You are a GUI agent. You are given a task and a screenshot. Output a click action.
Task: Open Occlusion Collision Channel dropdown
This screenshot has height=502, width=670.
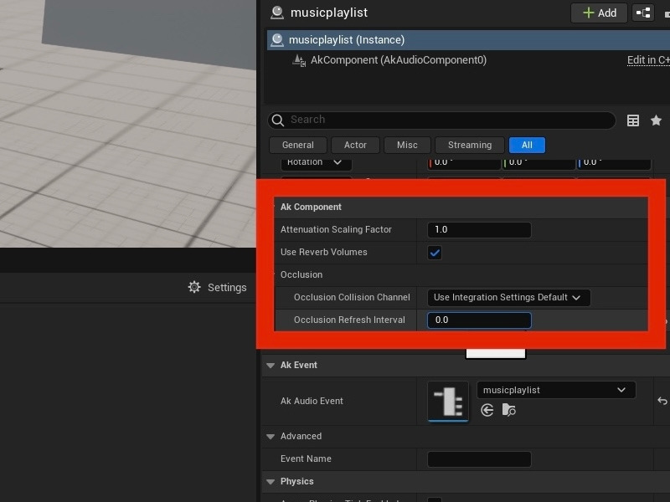tap(508, 298)
